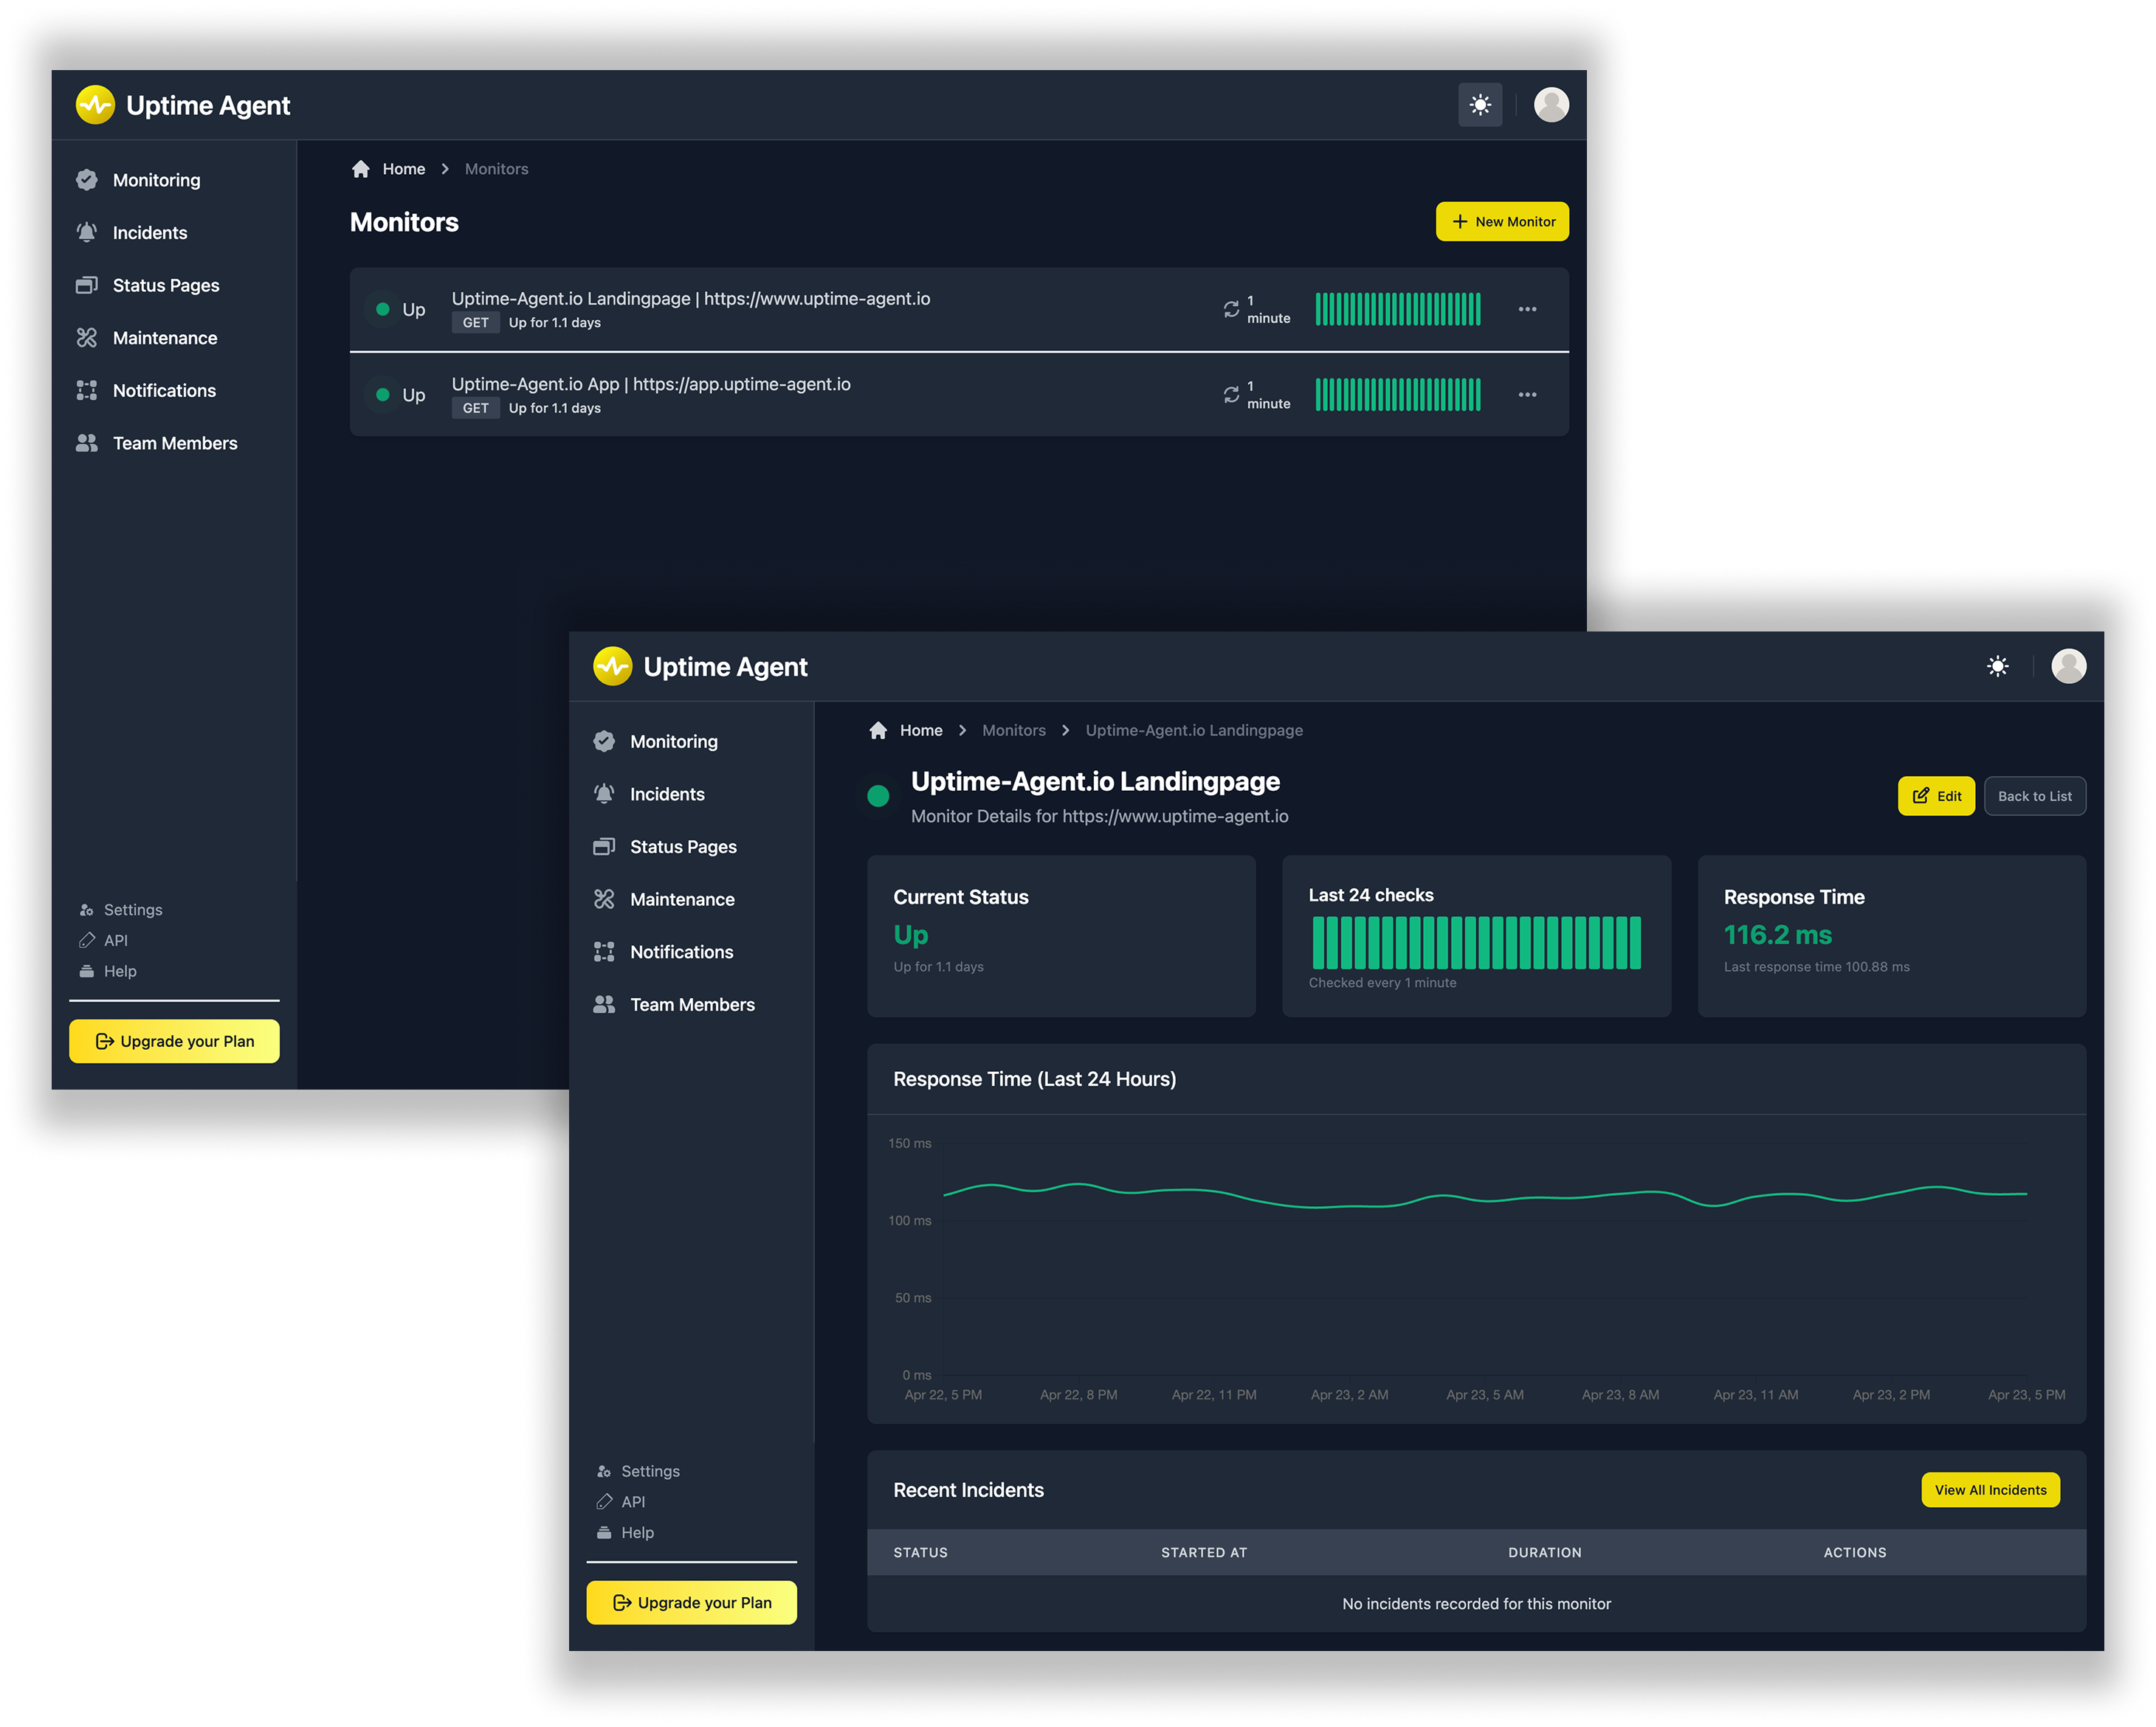Click the Incidents bell icon in the Monitors window
Screen dimensions: 2156x1727
coord(87,233)
